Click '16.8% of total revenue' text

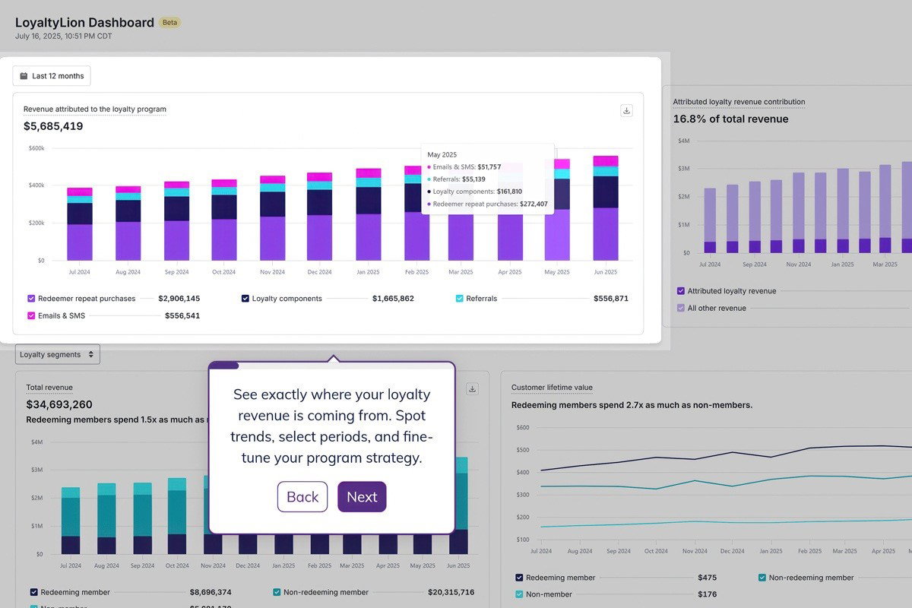730,119
